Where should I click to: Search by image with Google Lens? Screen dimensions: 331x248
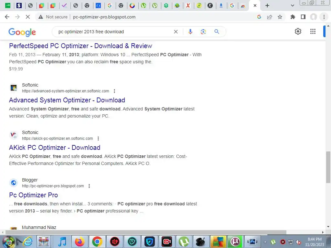[x=203, y=32]
